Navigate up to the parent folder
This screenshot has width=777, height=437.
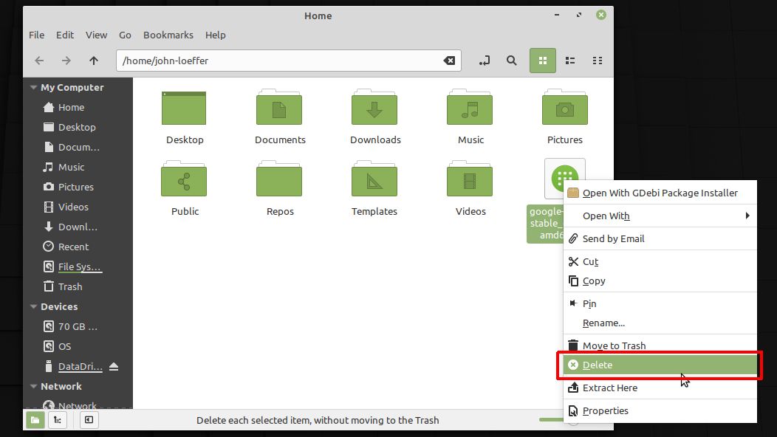coord(93,61)
